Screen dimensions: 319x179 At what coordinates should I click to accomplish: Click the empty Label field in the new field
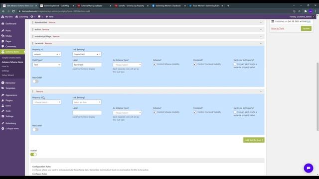87,113
